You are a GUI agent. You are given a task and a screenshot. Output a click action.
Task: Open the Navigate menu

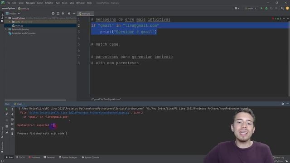pyautogui.click(x=30, y=3)
